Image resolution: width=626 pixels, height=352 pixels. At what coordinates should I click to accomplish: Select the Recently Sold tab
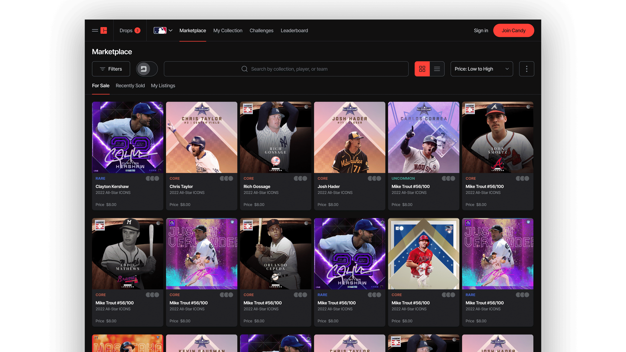pyautogui.click(x=130, y=86)
